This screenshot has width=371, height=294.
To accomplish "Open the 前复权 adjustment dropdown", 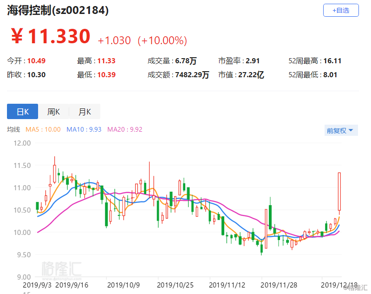I will point(341,130).
